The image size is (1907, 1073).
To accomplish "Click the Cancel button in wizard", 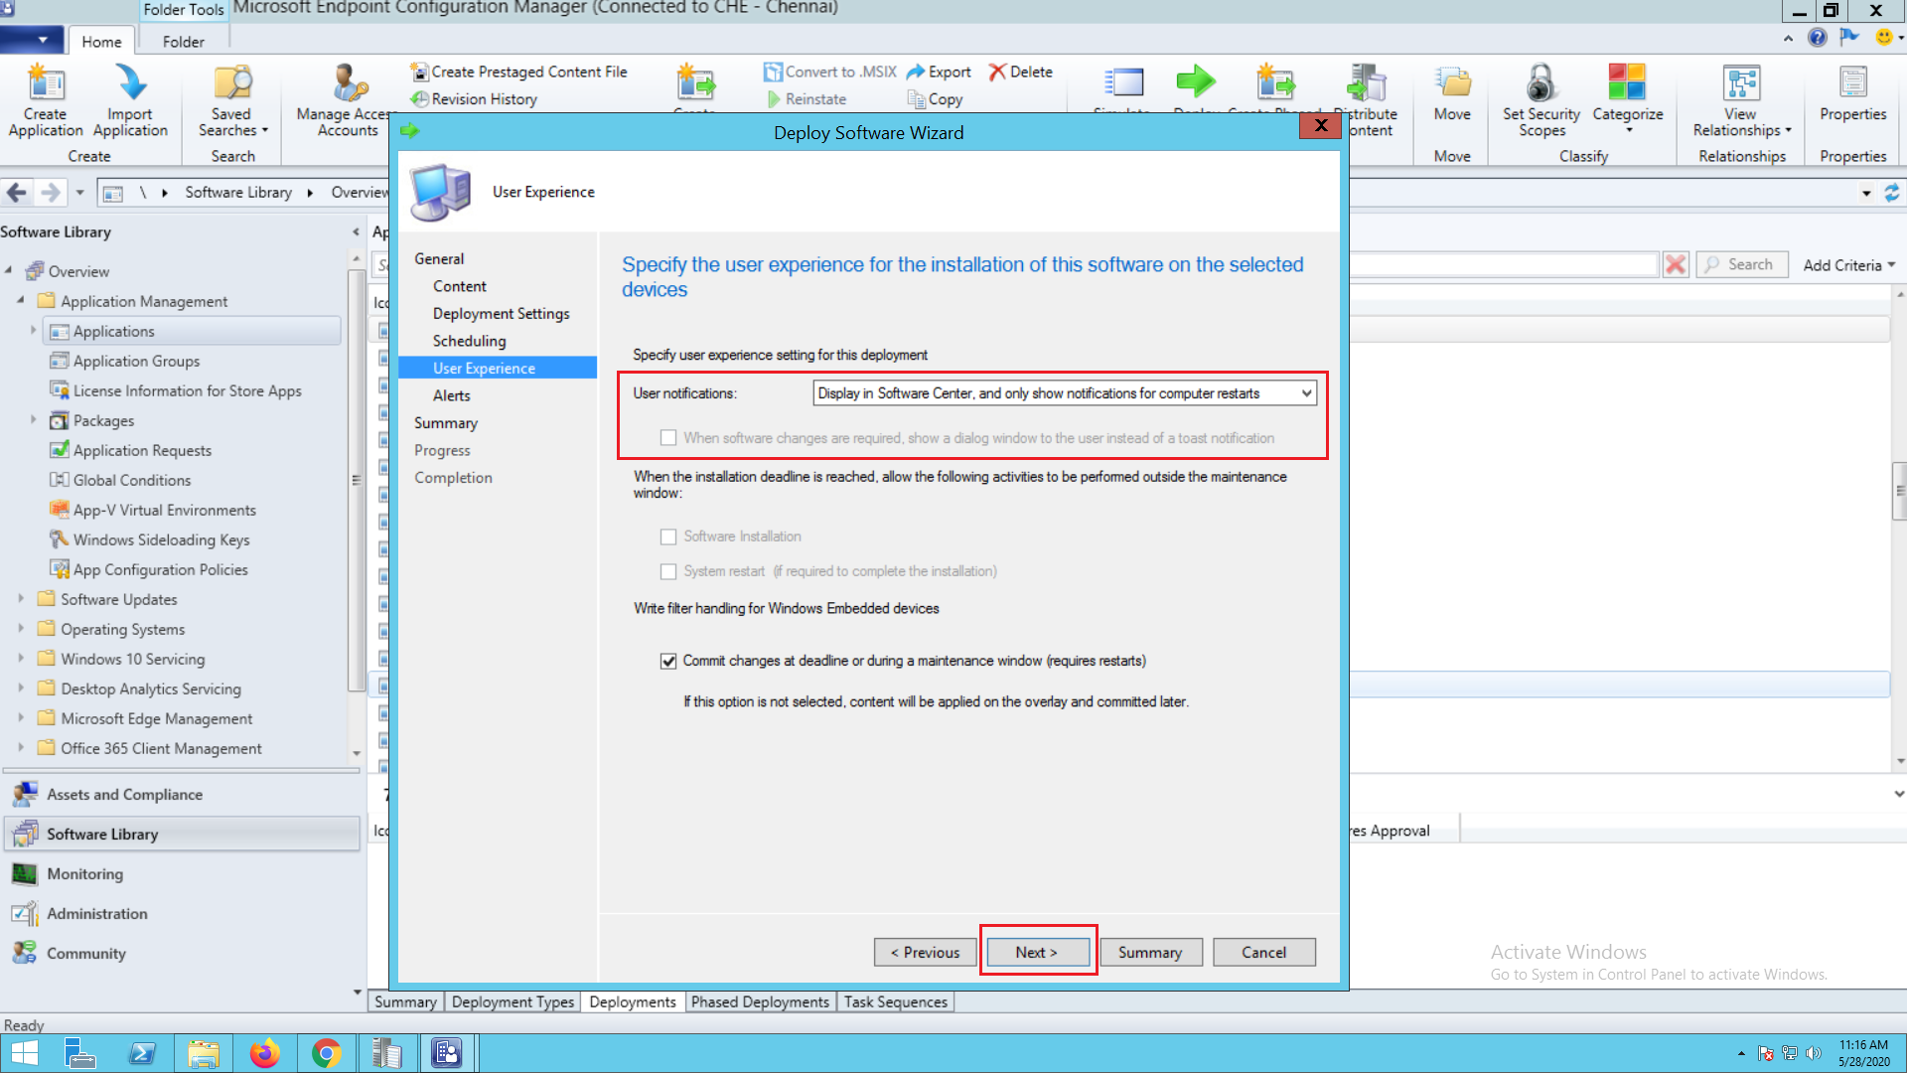I will point(1263,952).
